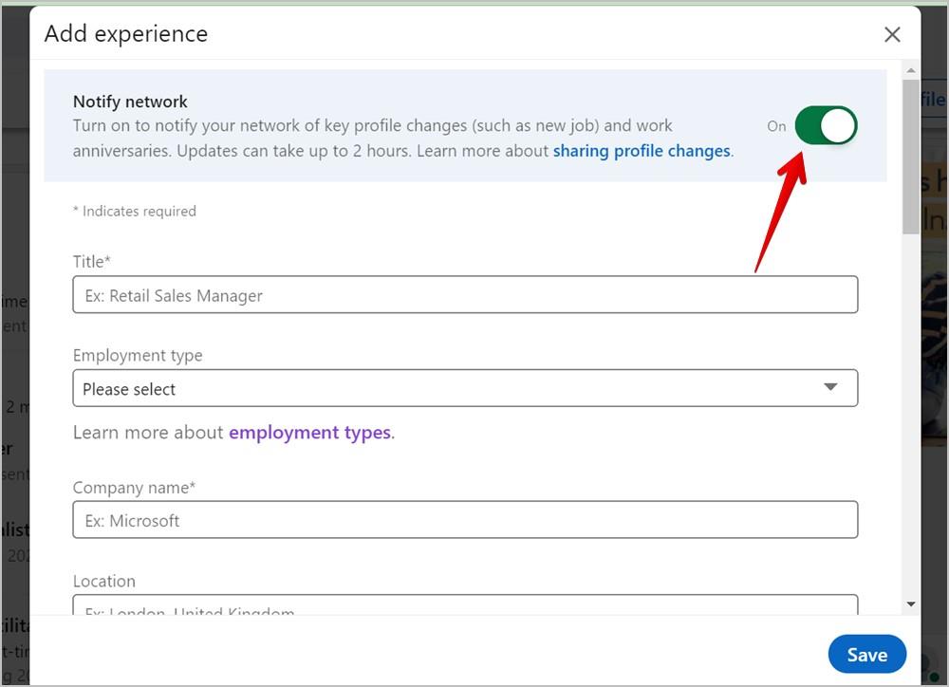Viewport: 949px width, 687px height.
Task: Click the scrollbar down arrow
Action: point(910,604)
